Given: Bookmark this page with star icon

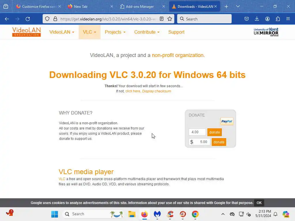Looking at the screenshot, I should pyautogui.click(x=170, y=19).
